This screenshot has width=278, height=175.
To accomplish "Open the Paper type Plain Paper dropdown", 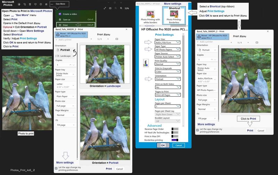I will pos(65,96).
